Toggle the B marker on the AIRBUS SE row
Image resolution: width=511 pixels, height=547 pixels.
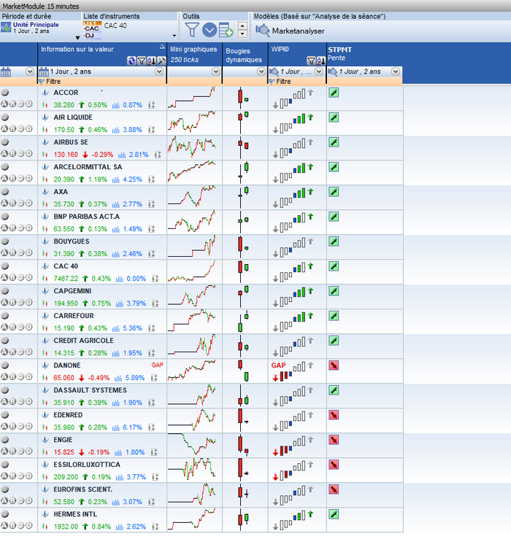(x=12, y=153)
